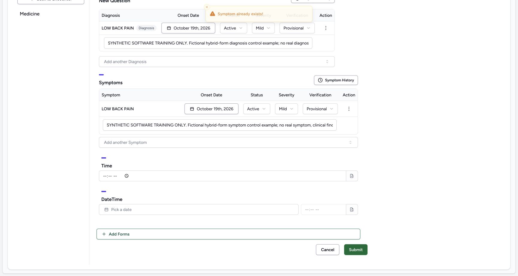Click the Symptoms section heading

tap(111, 83)
